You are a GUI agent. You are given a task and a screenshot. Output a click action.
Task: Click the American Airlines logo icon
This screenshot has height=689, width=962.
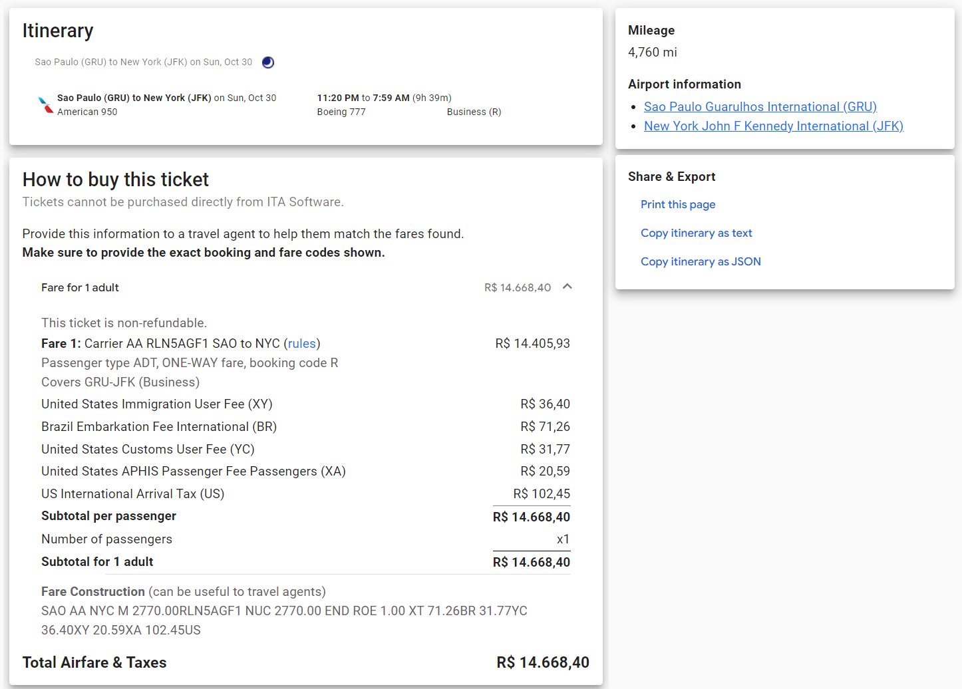coord(46,104)
